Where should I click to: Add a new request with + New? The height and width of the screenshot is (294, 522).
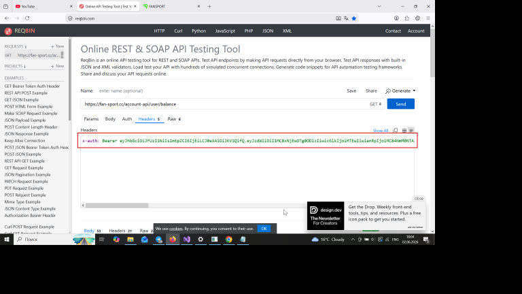pos(57,46)
